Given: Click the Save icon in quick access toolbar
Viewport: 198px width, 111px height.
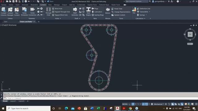Looking at the screenshot, I should (x=13, y=1).
